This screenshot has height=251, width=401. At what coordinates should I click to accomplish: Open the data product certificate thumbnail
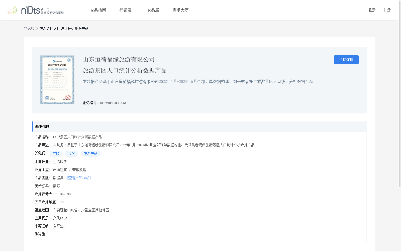57,80
